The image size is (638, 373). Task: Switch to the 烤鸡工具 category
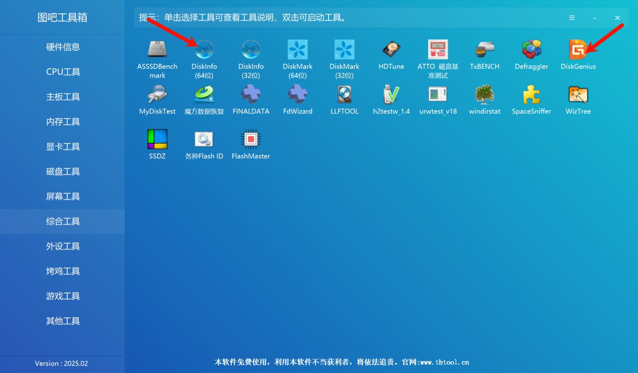coord(62,271)
